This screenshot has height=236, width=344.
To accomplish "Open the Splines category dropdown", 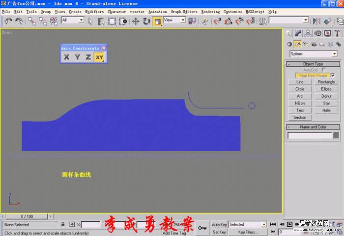I will tap(314, 53).
